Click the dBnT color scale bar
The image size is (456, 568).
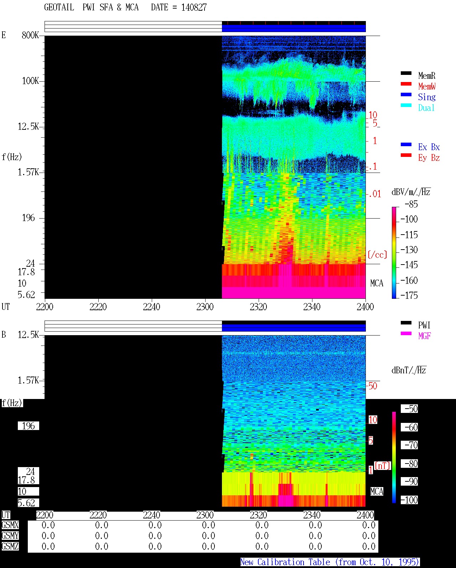(394, 457)
